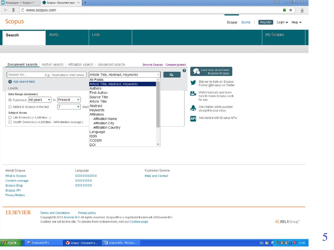Reload the page with the refresh icon
Viewport: 334px width, 250px height.
click(x=23, y=10)
